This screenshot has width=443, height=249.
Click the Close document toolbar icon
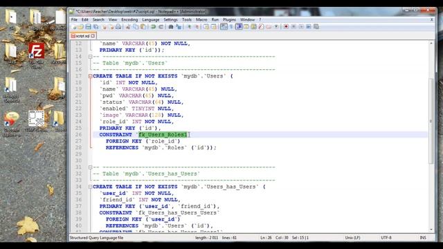pos(105,26)
